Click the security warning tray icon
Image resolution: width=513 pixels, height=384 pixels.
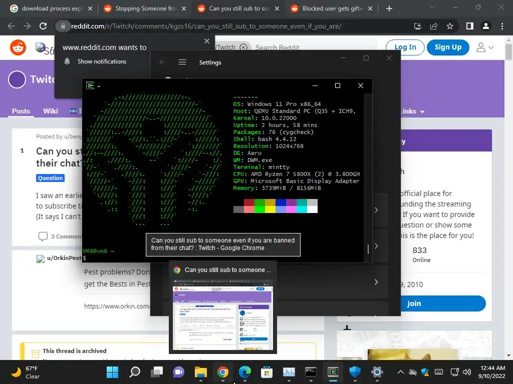coord(425,372)
